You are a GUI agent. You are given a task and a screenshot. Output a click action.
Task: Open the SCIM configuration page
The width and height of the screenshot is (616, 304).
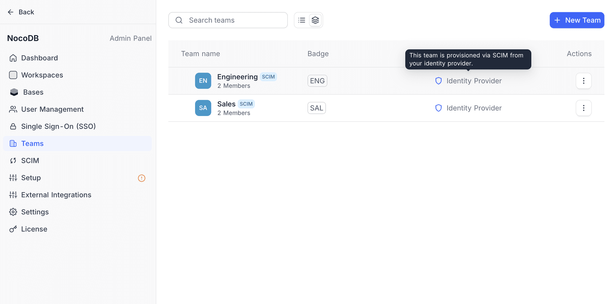click(30, 160)
